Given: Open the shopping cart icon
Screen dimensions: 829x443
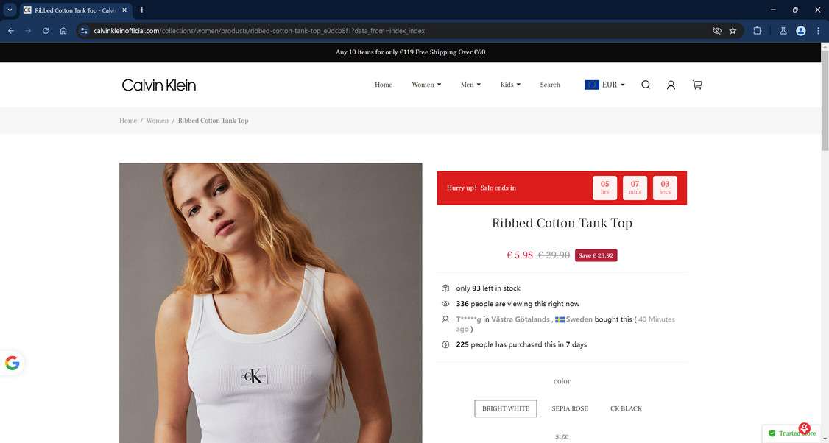Looking at the screenshot, I should coord(697,85).
